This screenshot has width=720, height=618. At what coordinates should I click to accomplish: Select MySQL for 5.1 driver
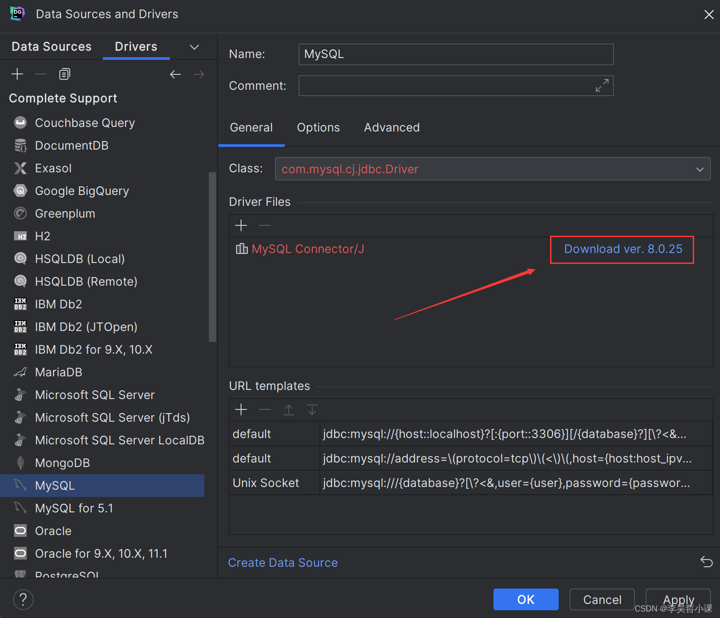[x=102, y=508]
